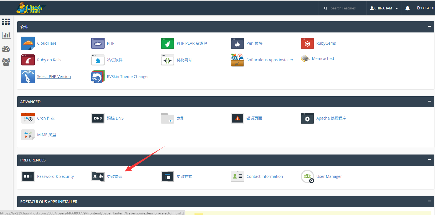The width and height of the screenshot is (435, 215).
Task: Open the Memcached link
Action: coord(323,59)
